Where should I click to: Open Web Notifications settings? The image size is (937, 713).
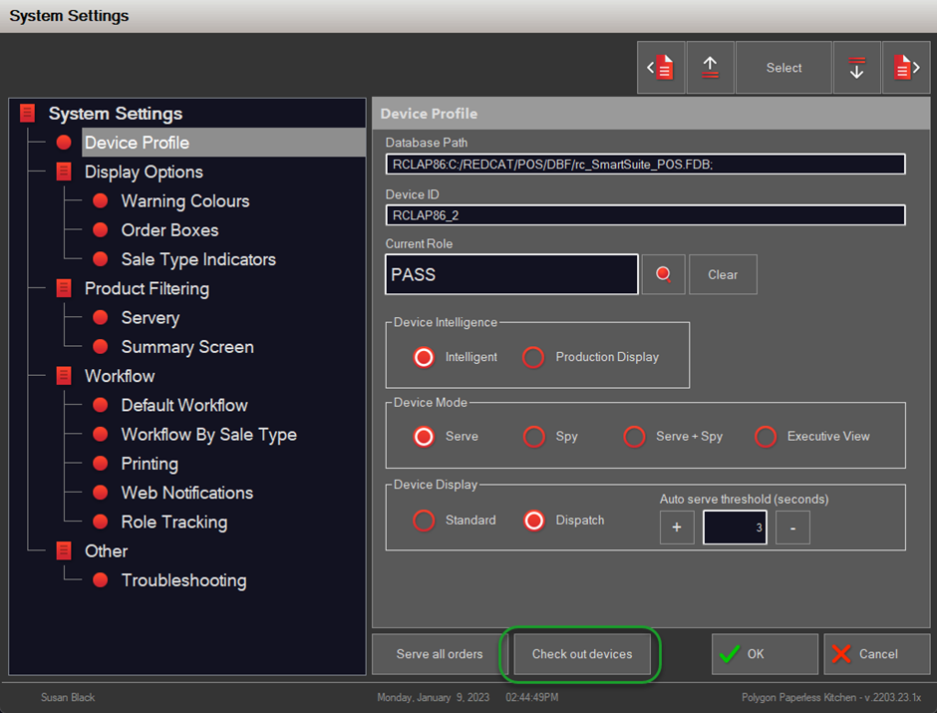tap(187, 493)
